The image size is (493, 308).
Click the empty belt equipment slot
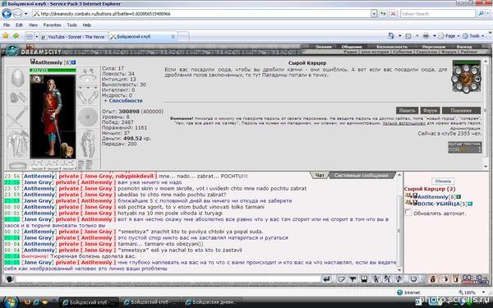[17, 165]
